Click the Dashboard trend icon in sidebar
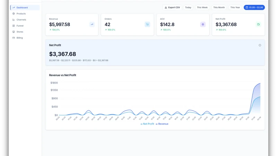The height and width of the screenshot is (156, 277). [14, 8]
